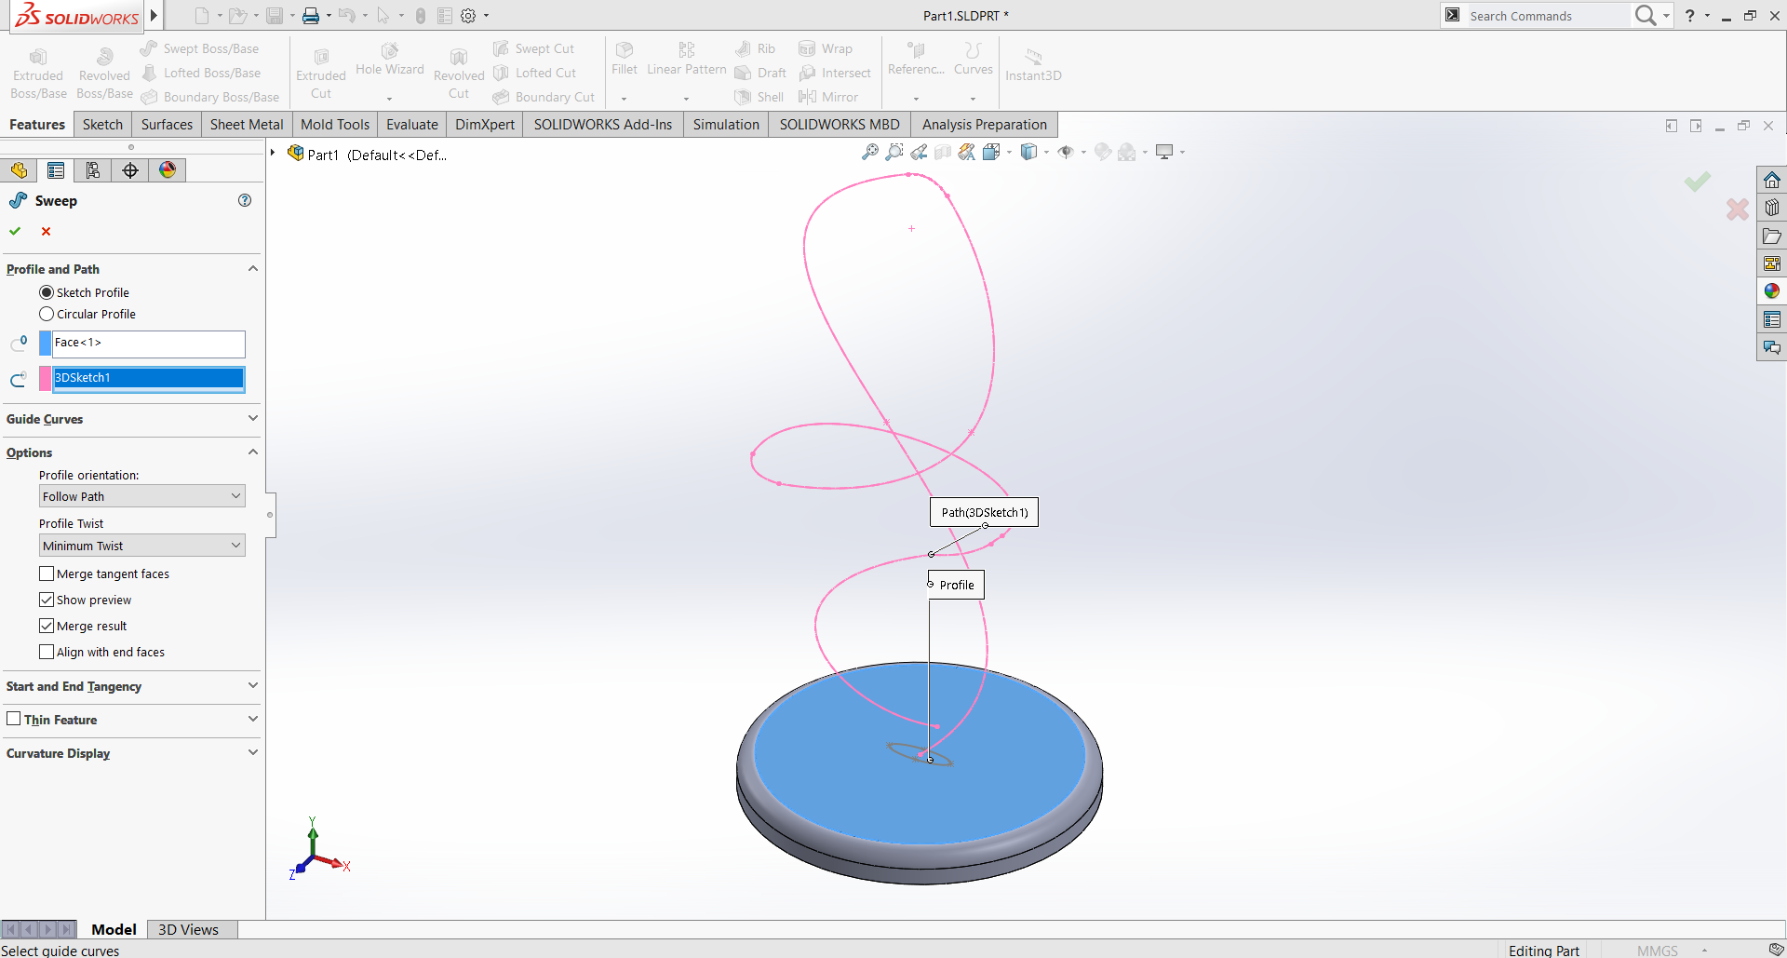Disable the Show preview checkbox

47,600
